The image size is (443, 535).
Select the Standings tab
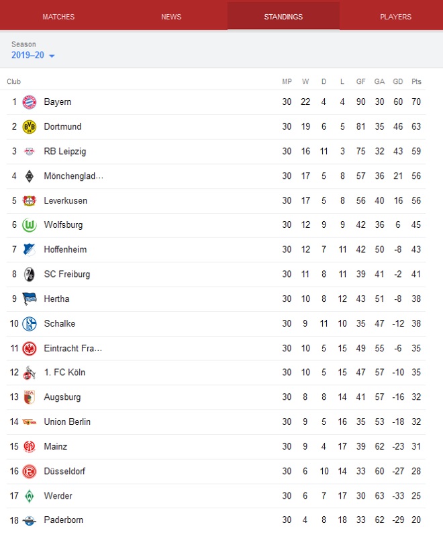coord(283,17)
